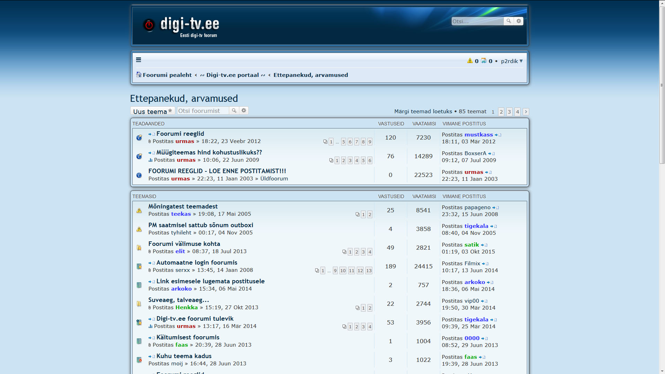The width and height of the screenshot is (665, 374).
Task: Open topic Automaatne login foorumis
Action: tap(197, 262)
